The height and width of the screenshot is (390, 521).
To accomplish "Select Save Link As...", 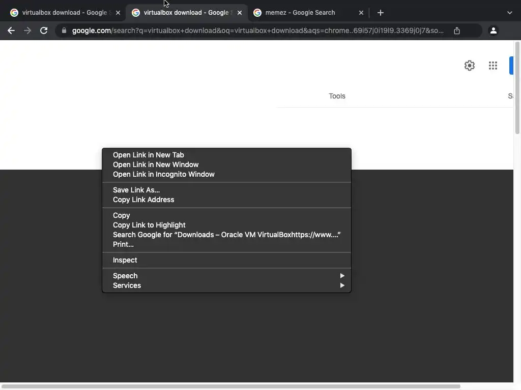I will (226, 190).
